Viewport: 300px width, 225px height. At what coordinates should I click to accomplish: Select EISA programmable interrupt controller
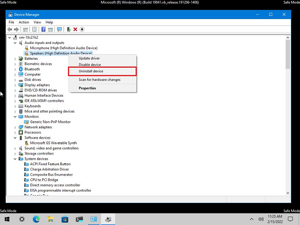61,190
